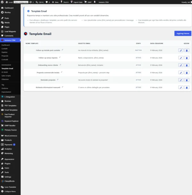The height and width of the screenshot is (195, 192).
Task: Click DATA CREAZIONE column header
Action: [x=156, y=43]
